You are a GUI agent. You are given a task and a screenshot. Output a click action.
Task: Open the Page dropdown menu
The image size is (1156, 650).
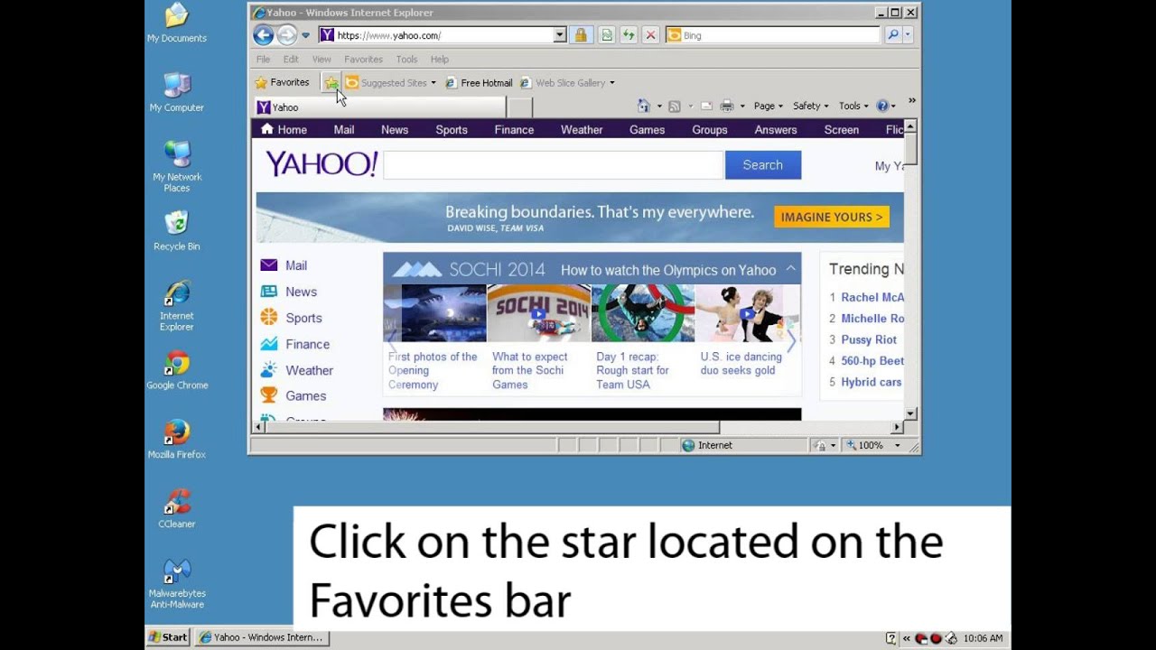(x=769, y=106)
